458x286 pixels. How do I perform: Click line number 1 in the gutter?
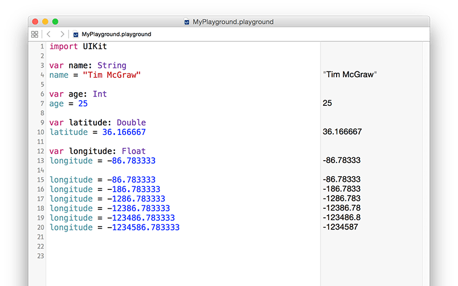[x=42, y=46]
